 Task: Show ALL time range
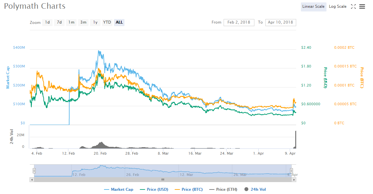click(119, 22)
